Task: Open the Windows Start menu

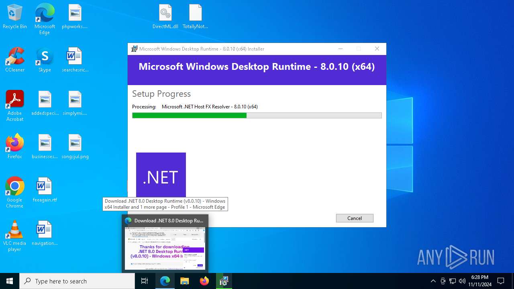Action: pos(10,281)
